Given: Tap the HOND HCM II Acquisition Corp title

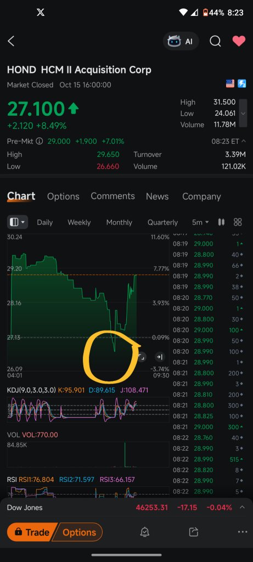Looking at the screenshot, I should [79, 70].
